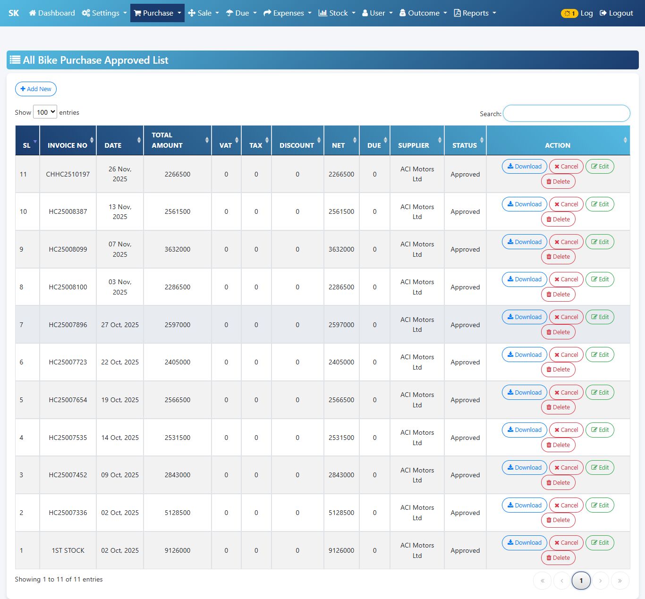
Task: Open the Dashboard home link
Action: 52,13
